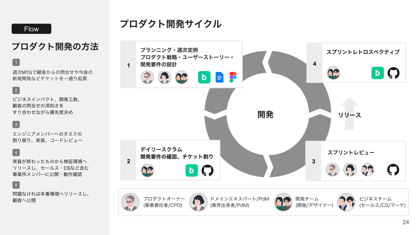The width and height of the screenshot is (419, 235).
Task: Click the green Backlog icon in Retrospective card
Action: tap(378, 73)
